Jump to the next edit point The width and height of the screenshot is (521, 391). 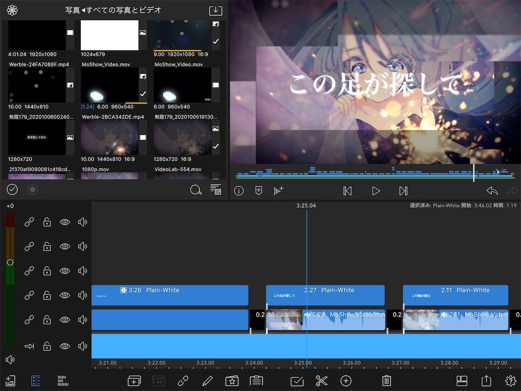click(x=403, y=191)
